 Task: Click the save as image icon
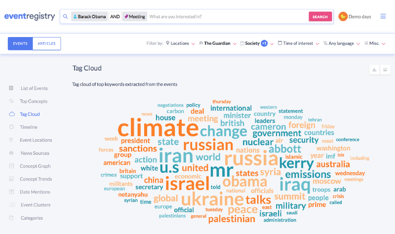tap(385, 70)
